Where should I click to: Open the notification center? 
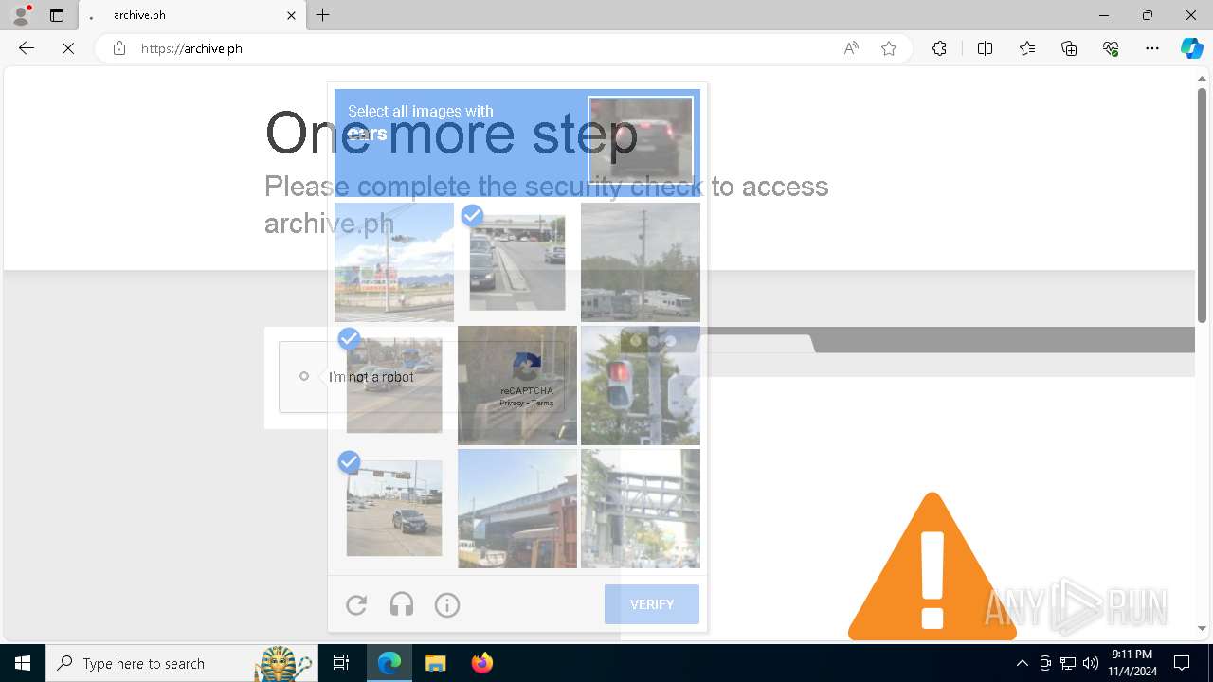(1182, 663)
